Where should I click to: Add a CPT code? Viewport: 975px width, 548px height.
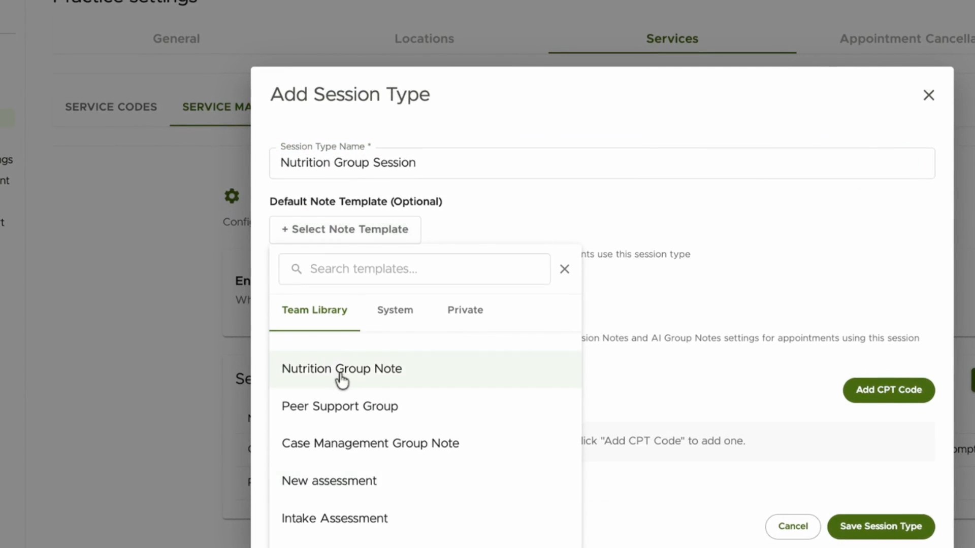(889, 390)
